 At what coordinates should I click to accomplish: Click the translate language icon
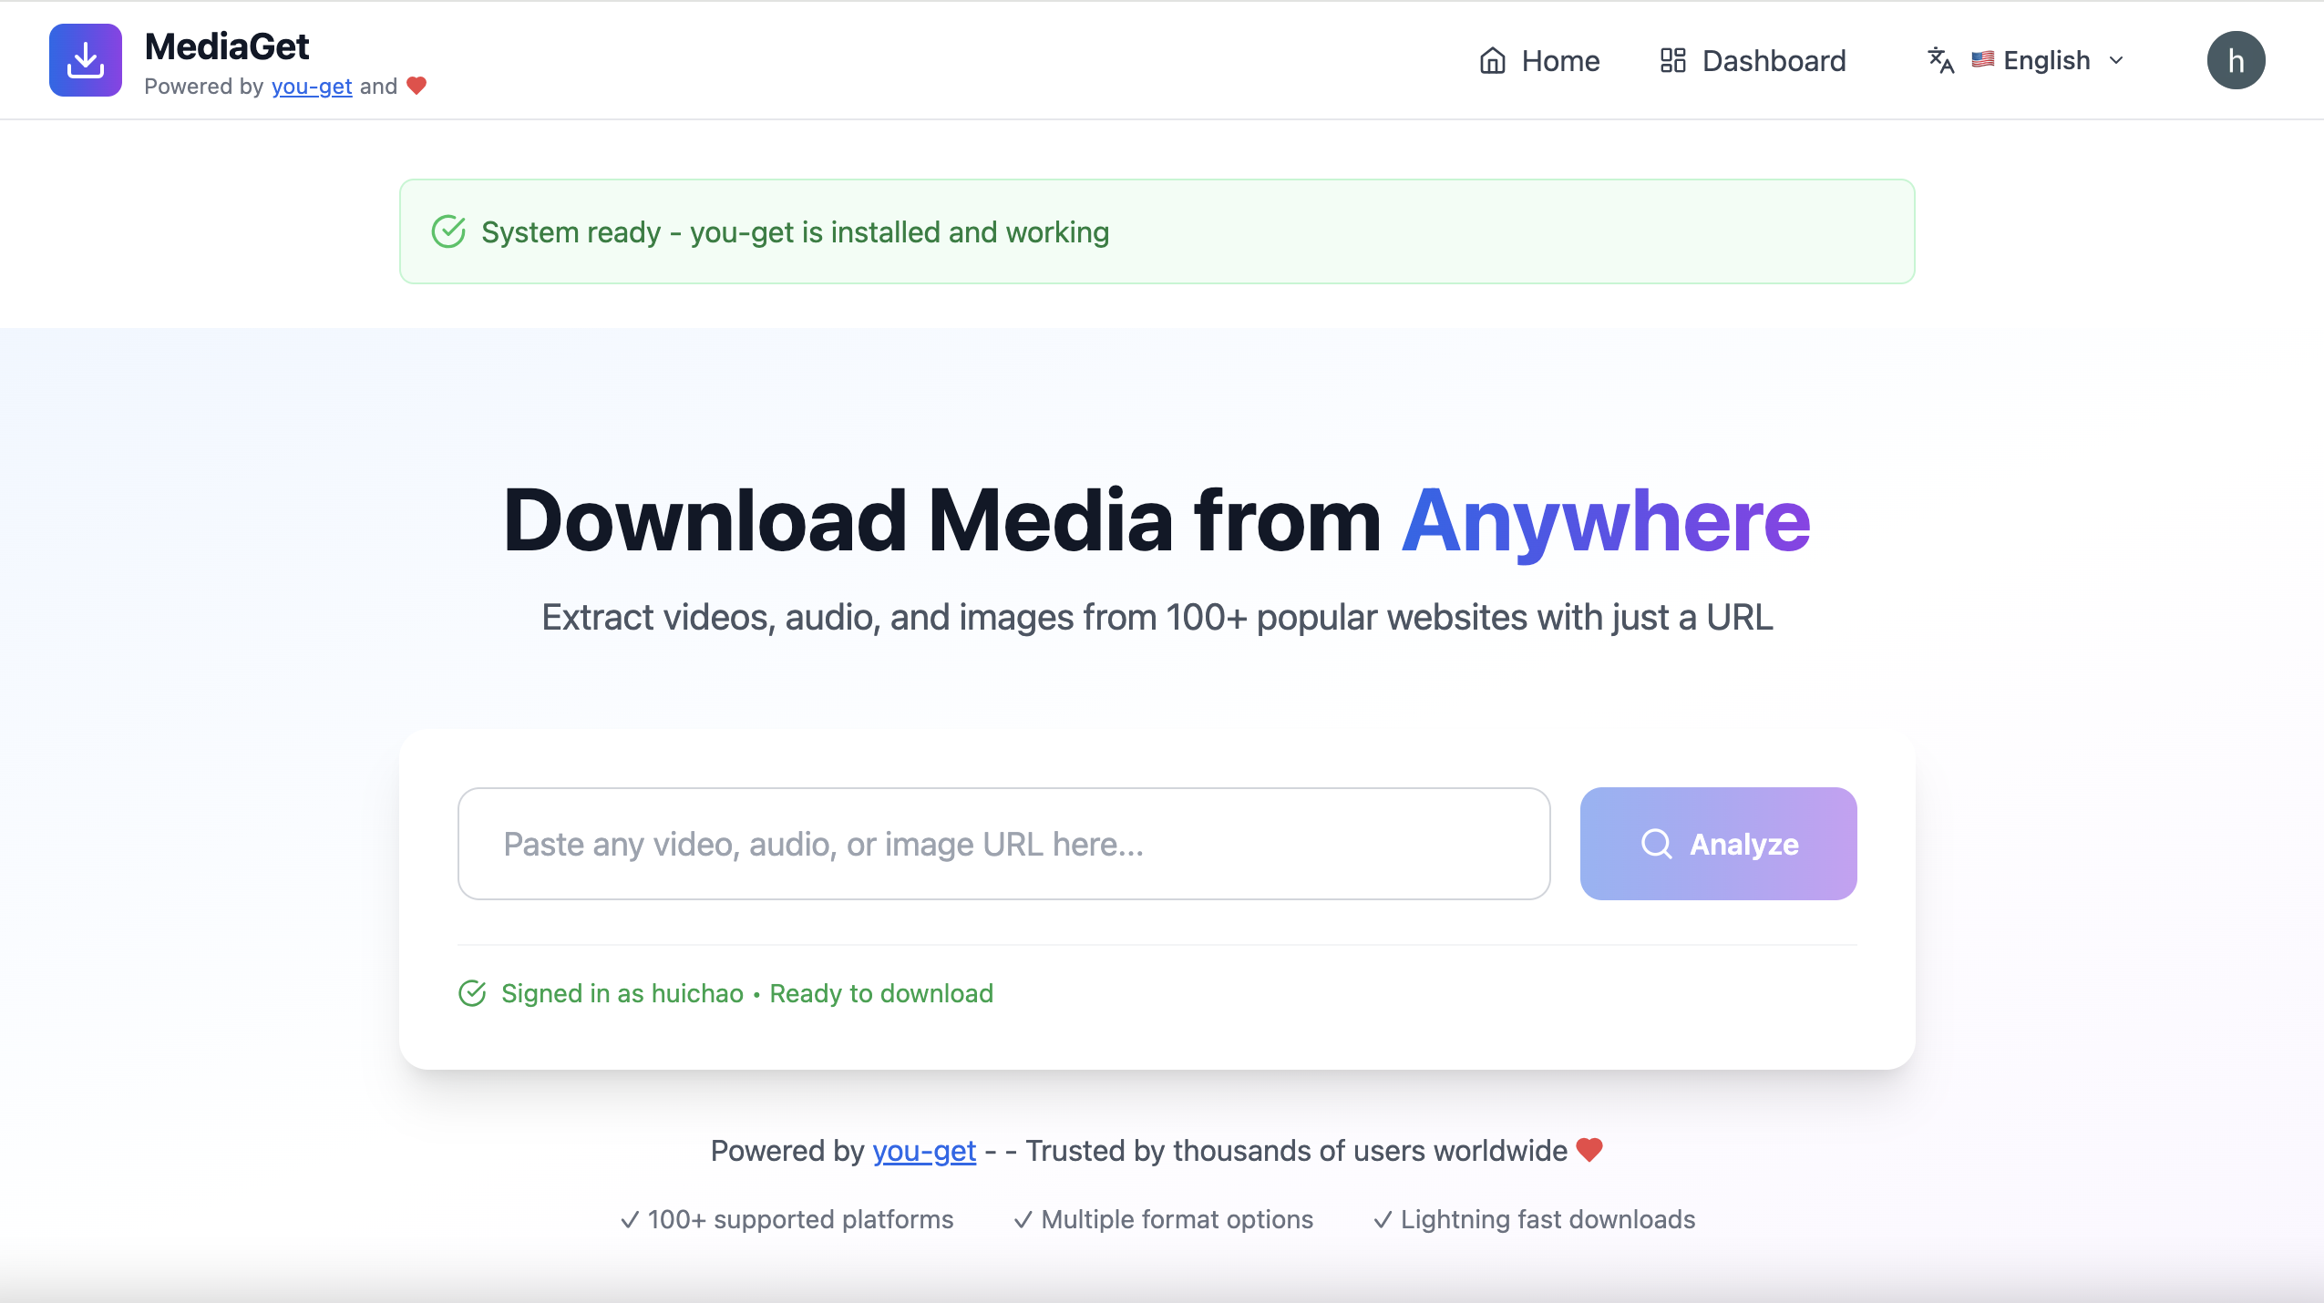click(x=1940, y=60)
